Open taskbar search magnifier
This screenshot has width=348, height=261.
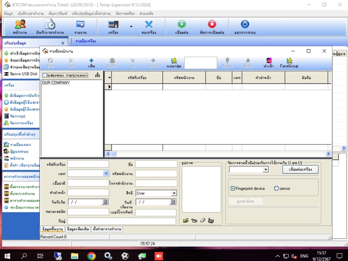[24, 256]
